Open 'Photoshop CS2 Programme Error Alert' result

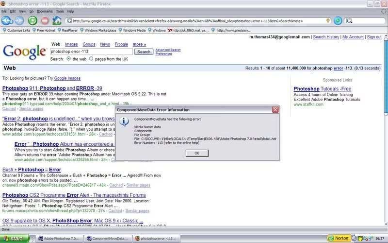74,195
